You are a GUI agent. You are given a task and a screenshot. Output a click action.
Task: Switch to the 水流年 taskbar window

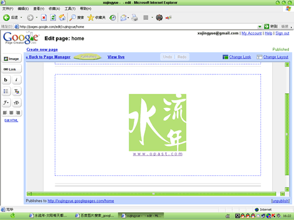click(48, 216)
